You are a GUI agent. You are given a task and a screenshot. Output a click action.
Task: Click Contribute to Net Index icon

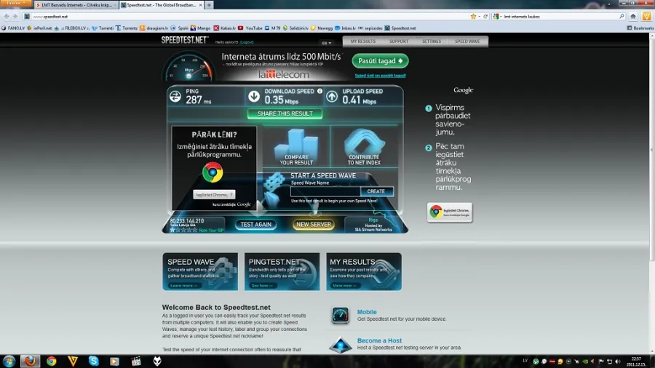click(x=364, y=147)
